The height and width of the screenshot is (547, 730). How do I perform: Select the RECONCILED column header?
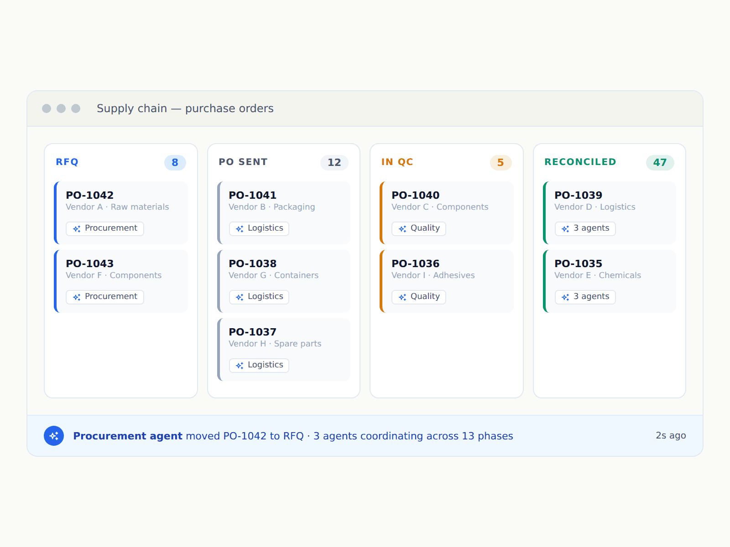580,162
